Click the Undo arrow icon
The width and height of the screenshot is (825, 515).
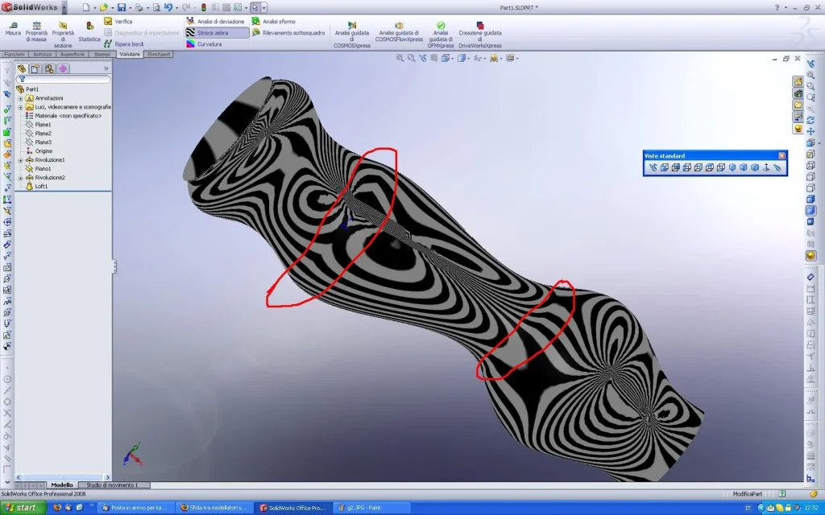pos(168,7)
